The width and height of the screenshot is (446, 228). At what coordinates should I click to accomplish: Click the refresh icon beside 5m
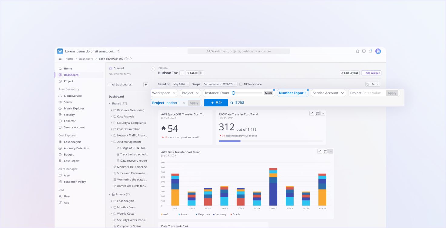pyautogui.click(x=368, y=84)
